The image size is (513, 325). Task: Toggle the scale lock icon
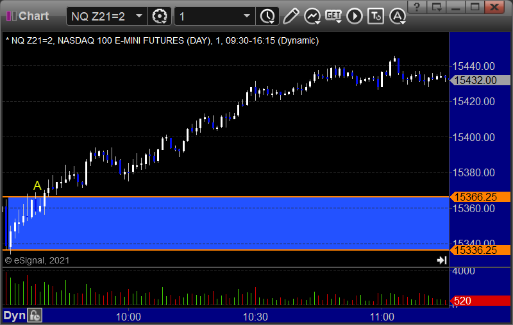[x=35, y=316]
